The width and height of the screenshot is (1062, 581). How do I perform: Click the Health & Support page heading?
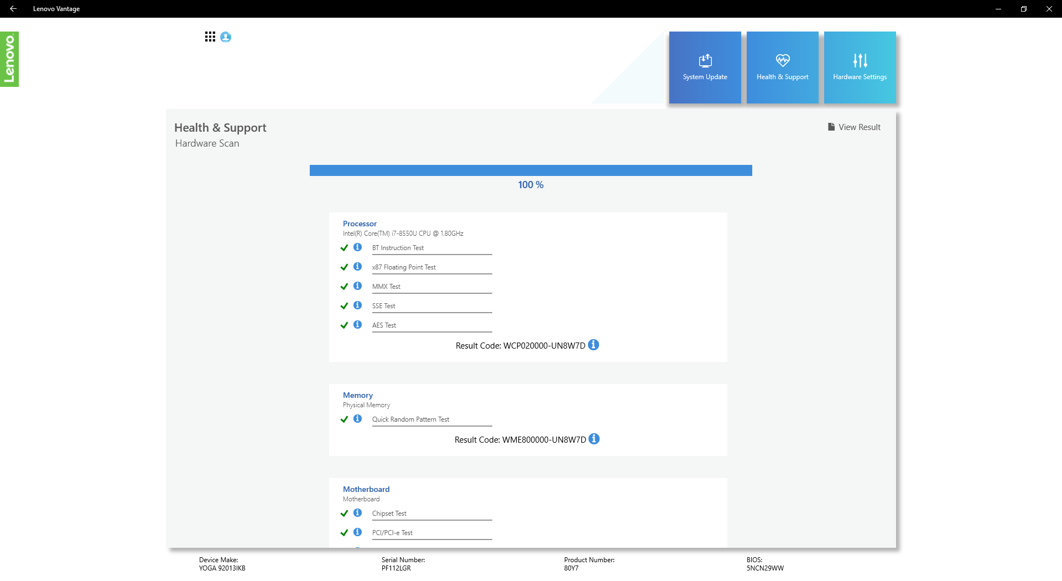(220, 128)
